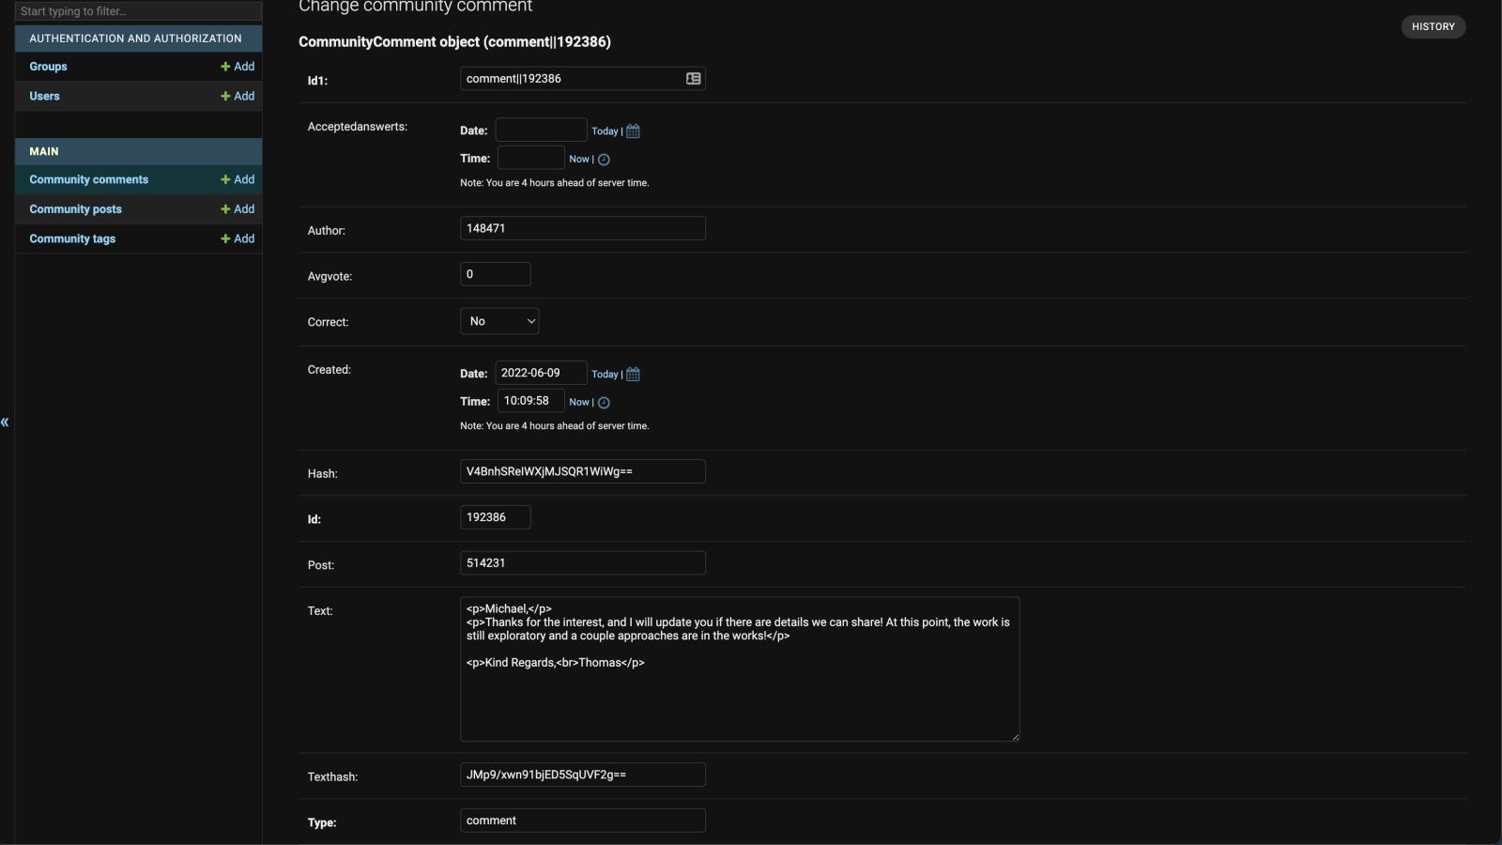Click the calendar icon for Acceptedanswerts date
Viewport: 1502px width, 845px height.
(633, 131)
